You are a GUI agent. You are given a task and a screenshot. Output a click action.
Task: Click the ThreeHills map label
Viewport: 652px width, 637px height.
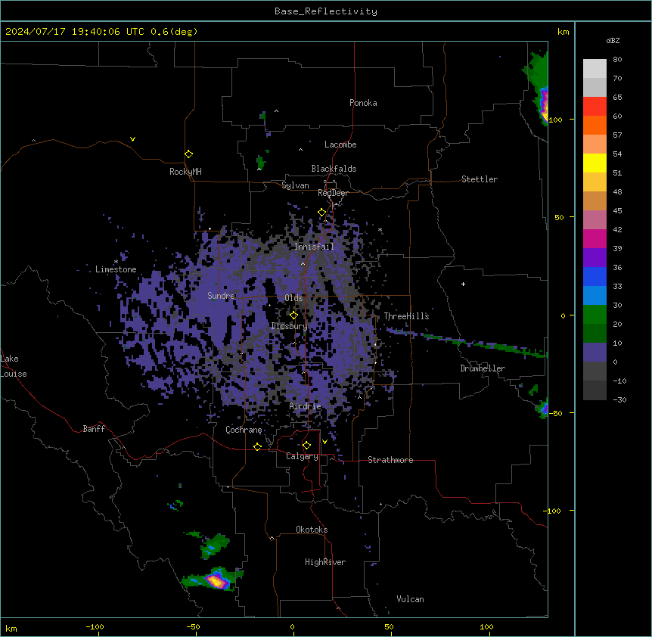click(406, 316)
